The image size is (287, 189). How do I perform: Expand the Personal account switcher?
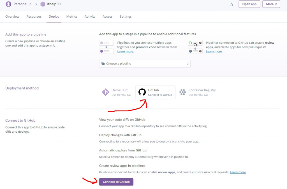(x=22, y=4)
